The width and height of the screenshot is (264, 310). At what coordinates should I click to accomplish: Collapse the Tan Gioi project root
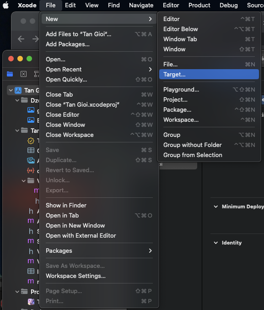pyautogui.click(x=11, y=90)
